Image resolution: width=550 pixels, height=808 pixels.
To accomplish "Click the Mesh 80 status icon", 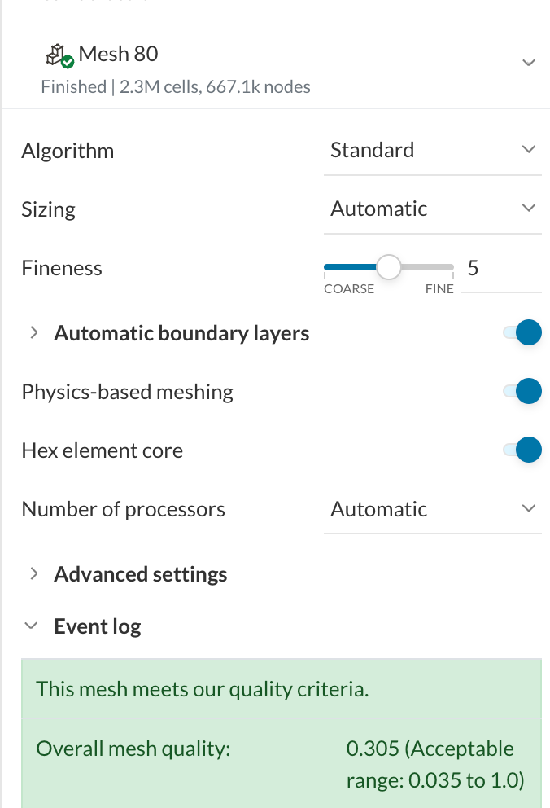I will (59, 55).
